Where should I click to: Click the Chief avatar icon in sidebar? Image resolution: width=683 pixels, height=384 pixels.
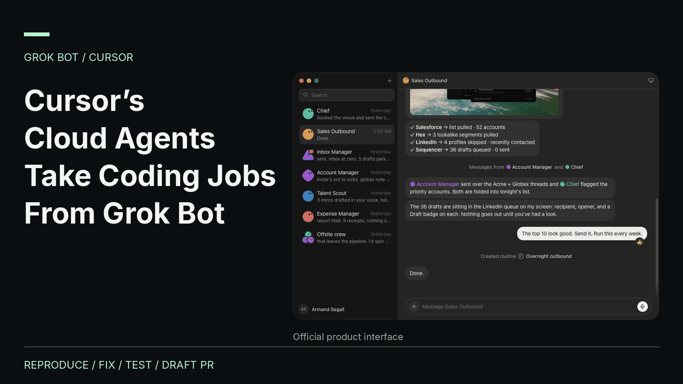tap(308, 113)
